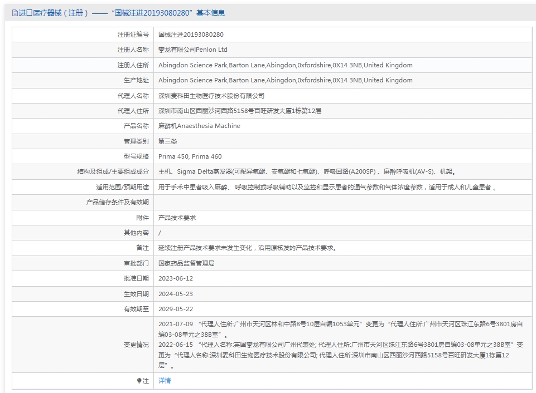Click the 产品技术要求 attachment text
The width and height of the screenshot is (536, 393).
pyautogui.click(x=177, y=218)
